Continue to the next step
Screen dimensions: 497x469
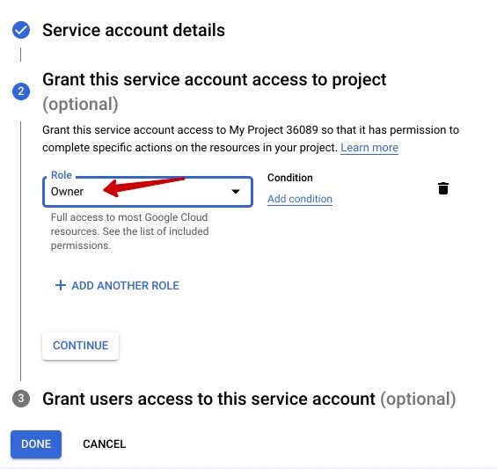click(x=81, y=346)
